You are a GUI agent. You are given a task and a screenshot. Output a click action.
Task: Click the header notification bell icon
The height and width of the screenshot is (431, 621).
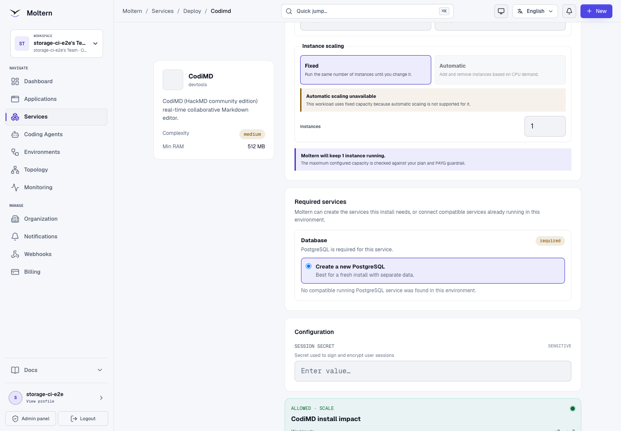click(569, 11)
